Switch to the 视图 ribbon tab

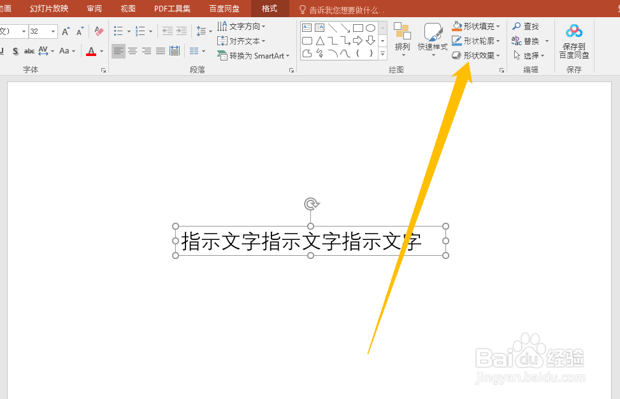[127, 8]
